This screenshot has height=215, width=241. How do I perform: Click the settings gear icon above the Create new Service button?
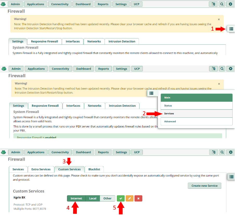(230, 152)
